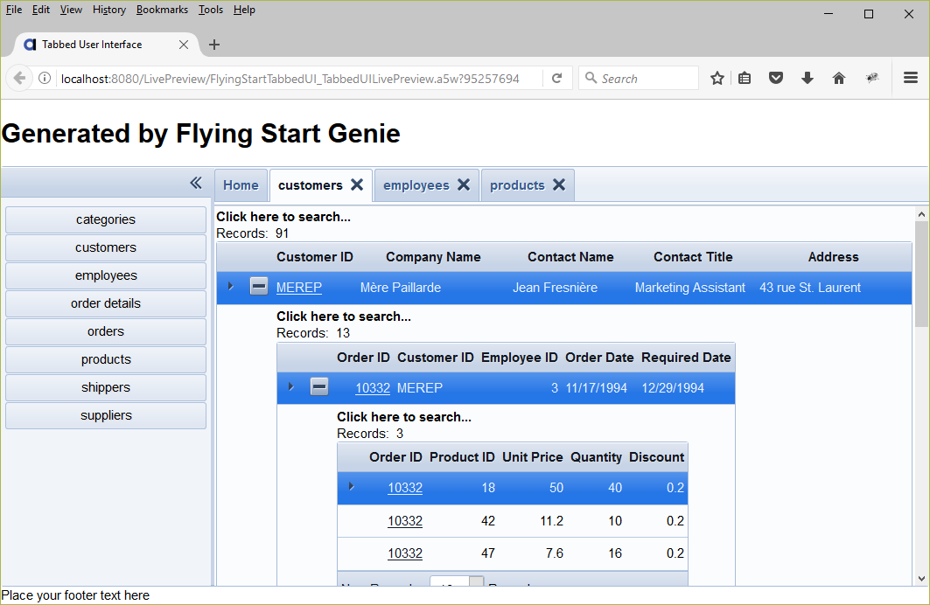
Task: Open categories from the sidebar
Action: [106, 219]
